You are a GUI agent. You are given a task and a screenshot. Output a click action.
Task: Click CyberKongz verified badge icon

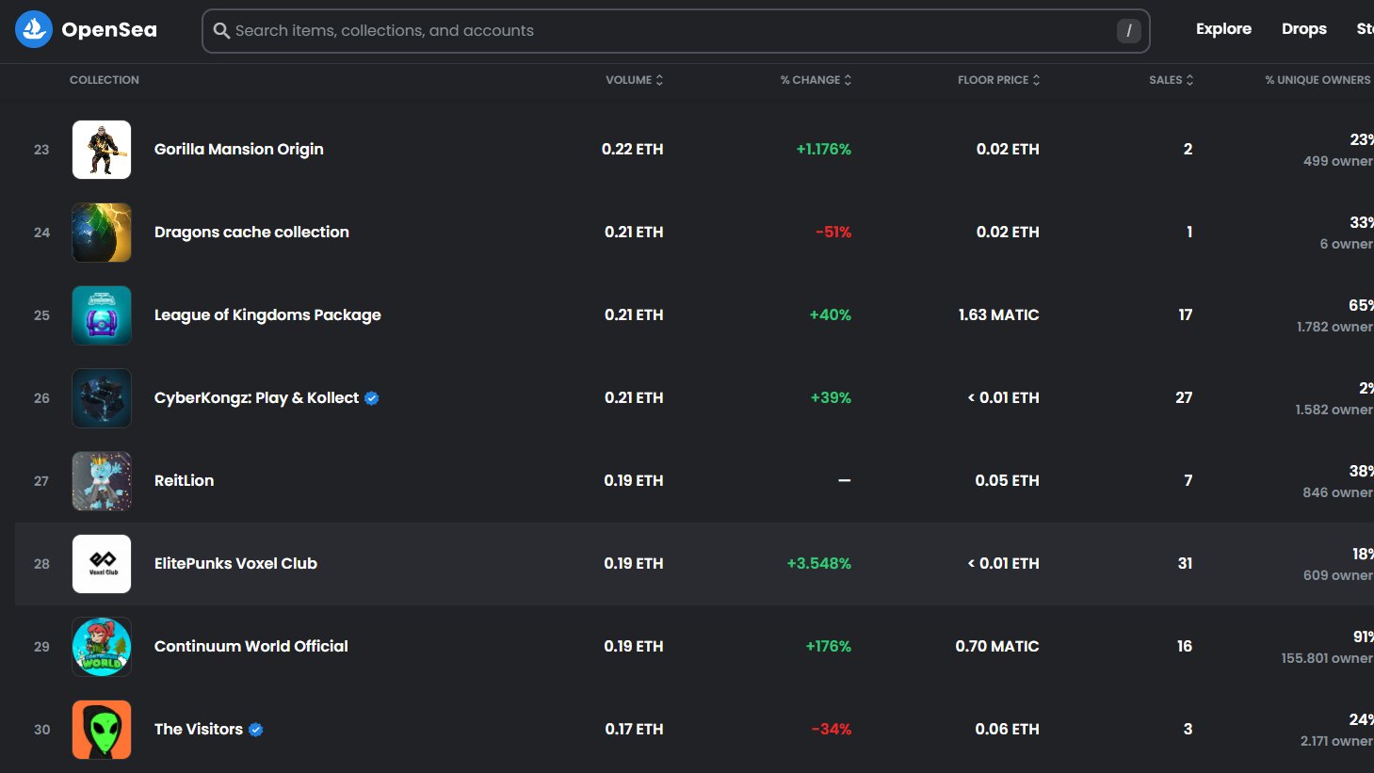(x=372, y=398)
